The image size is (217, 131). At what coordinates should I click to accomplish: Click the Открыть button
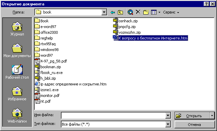click(x=192, y=115)
